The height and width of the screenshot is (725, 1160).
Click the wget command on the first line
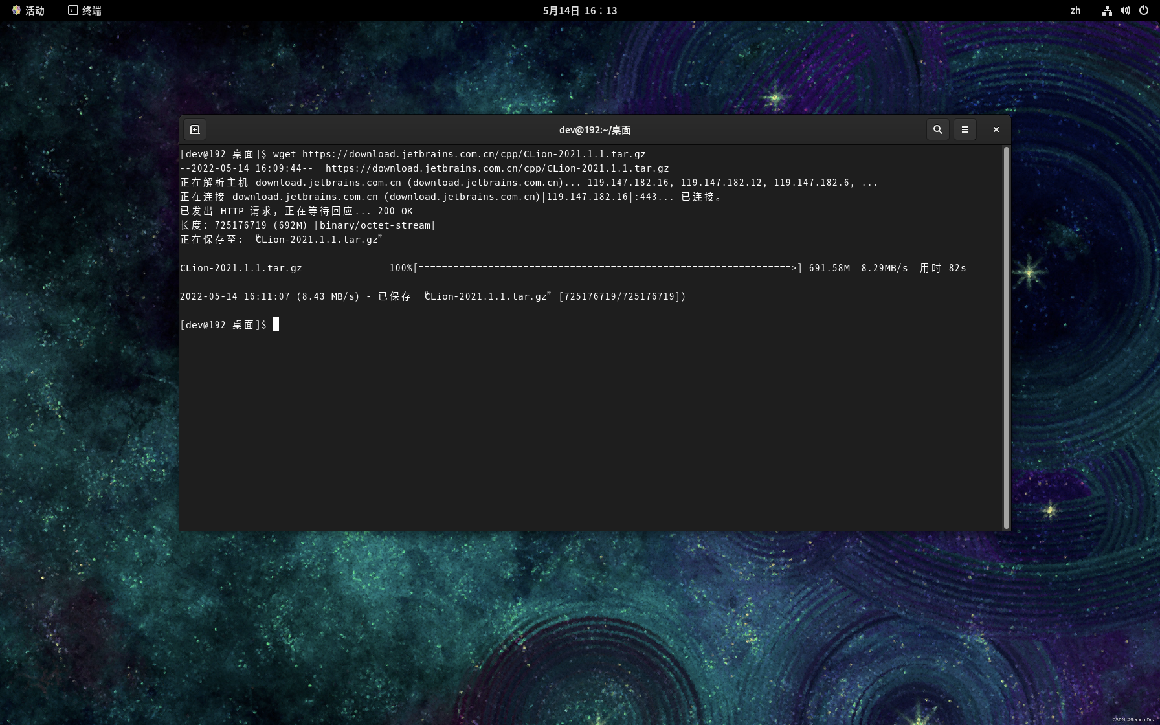[x=284, y=154]
